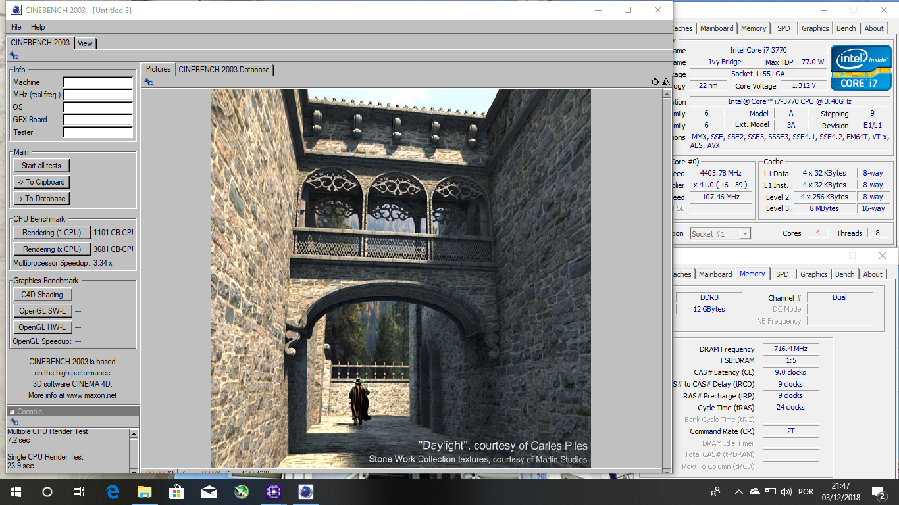Click the -> To Clipboard button
This screenshot has width=899, height=505.
(41, 182)
